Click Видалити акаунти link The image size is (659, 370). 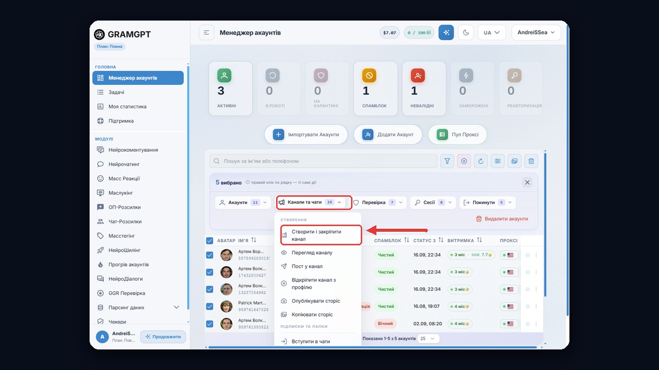click(502, 218)
